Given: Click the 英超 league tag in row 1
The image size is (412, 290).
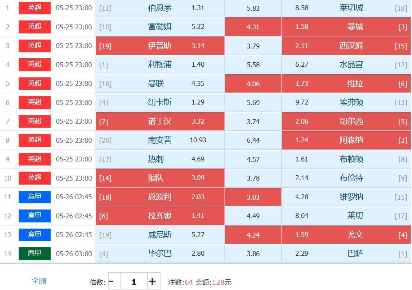Looking at the screenshot, I should (x=34, y=8).
